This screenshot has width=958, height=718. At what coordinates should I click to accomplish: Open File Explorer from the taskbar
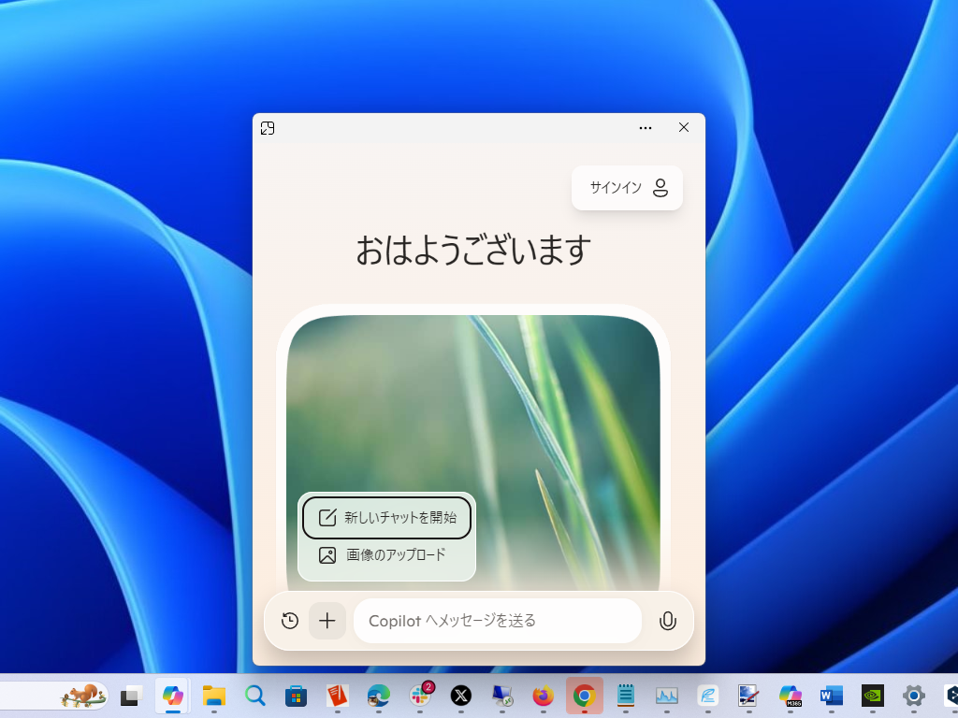(213, 696)
